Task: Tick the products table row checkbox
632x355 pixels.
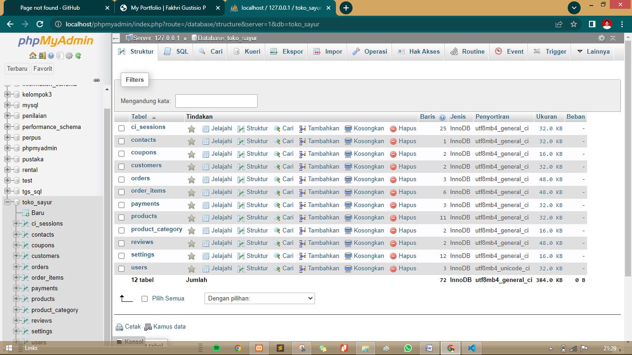Action: click(122, 218)
